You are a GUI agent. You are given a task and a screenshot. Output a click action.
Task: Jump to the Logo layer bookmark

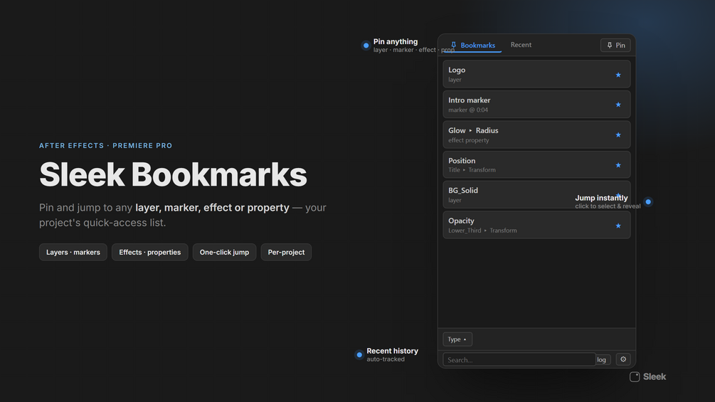(x=536, y=74)
